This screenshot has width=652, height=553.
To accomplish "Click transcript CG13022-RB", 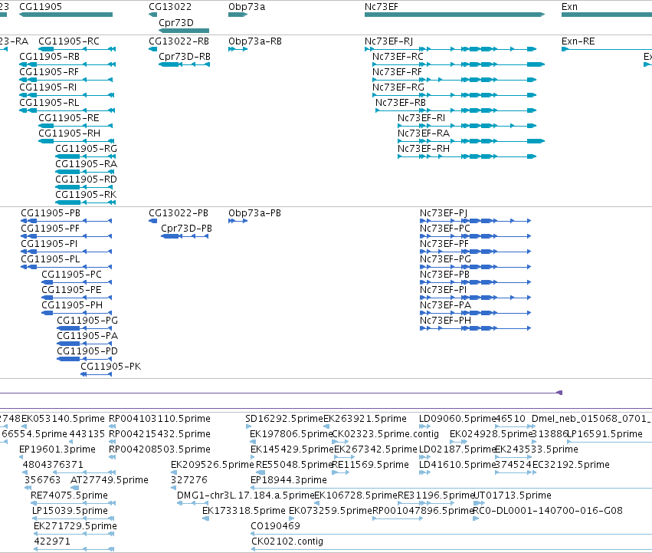I will pos(179,41).
